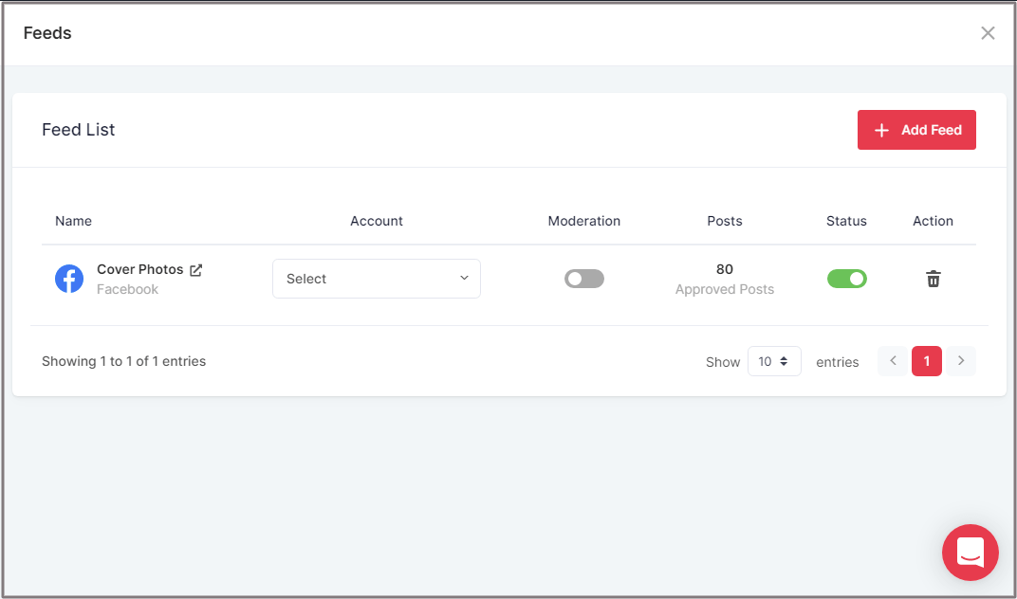Enable Moderation for Cover Photos feed
The height and width of the screenshot is (599, 1017).
click(584, 279)
